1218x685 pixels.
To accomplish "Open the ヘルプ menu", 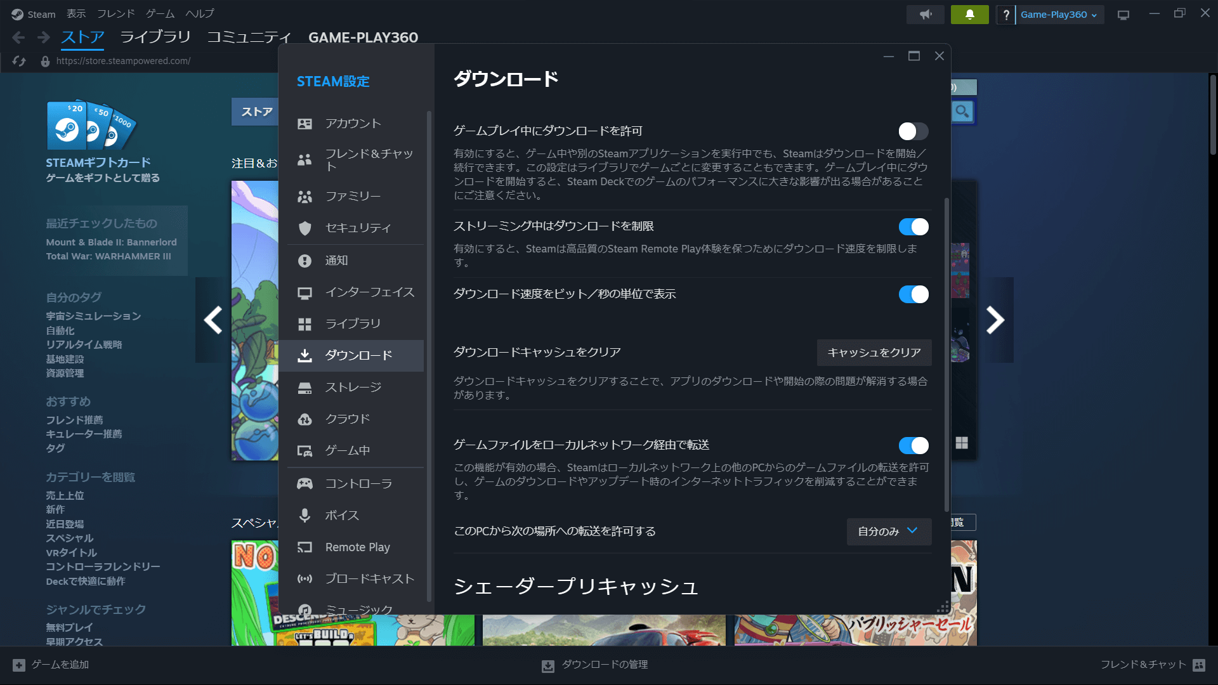I will [x=199, y=13].
